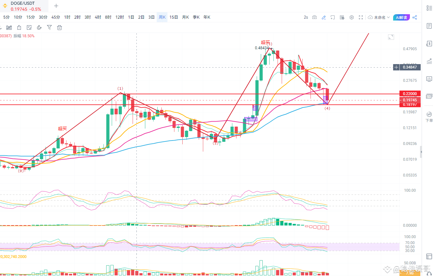Click the 振幅 18.50% readout

[x=24, y=36]
